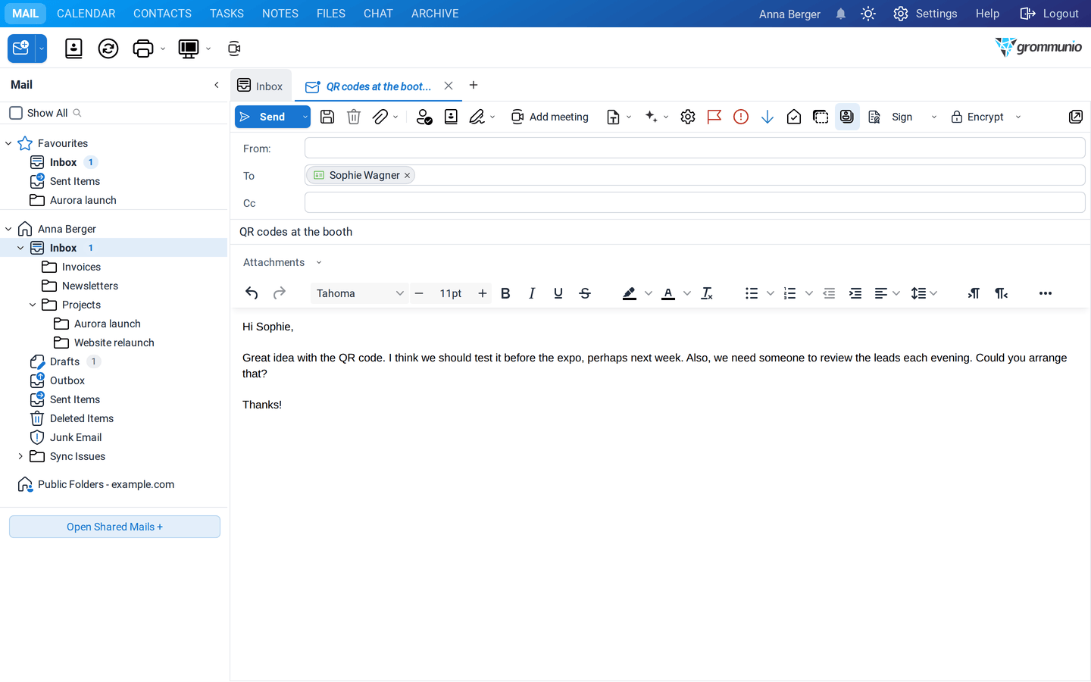Remove Sophie Wagner from recipients
This screenshot has height=682, width=1091.
(407, 176)
